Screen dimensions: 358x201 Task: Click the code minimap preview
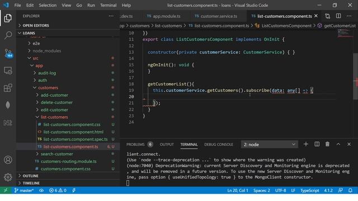pyautogui.click(x=345, y=33)
